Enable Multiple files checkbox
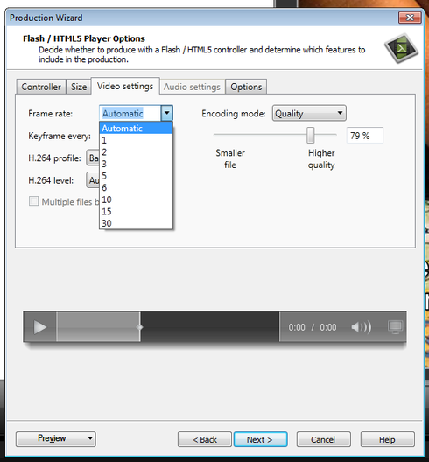This screenshot has height=462, width=429. pos(33,201)
